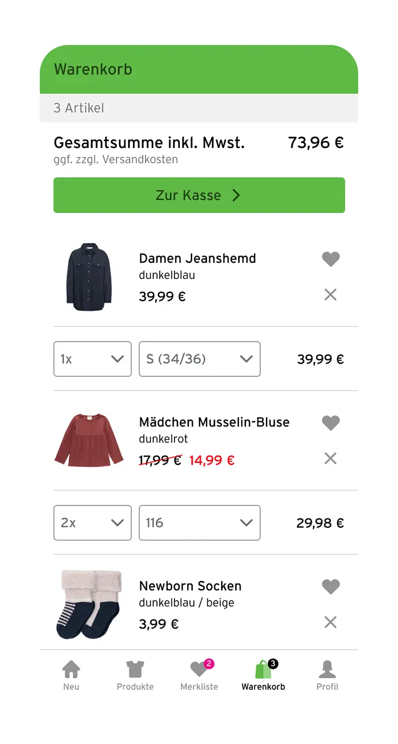Switch to the Merkliste tab
Image resolution: width=398 pixels, height=744 pixels.
pyautogui.click(x=199, y=675)
